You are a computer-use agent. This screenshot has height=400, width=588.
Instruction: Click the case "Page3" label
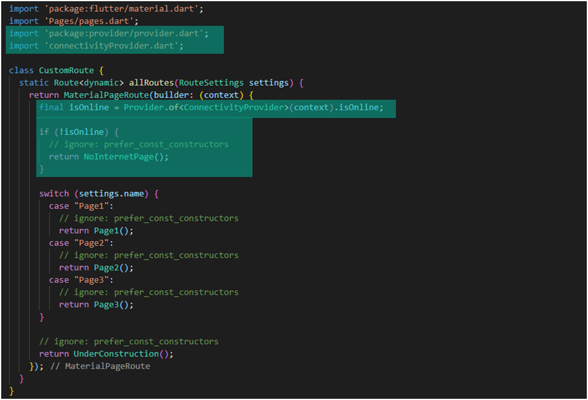click(x=81, y=280)
